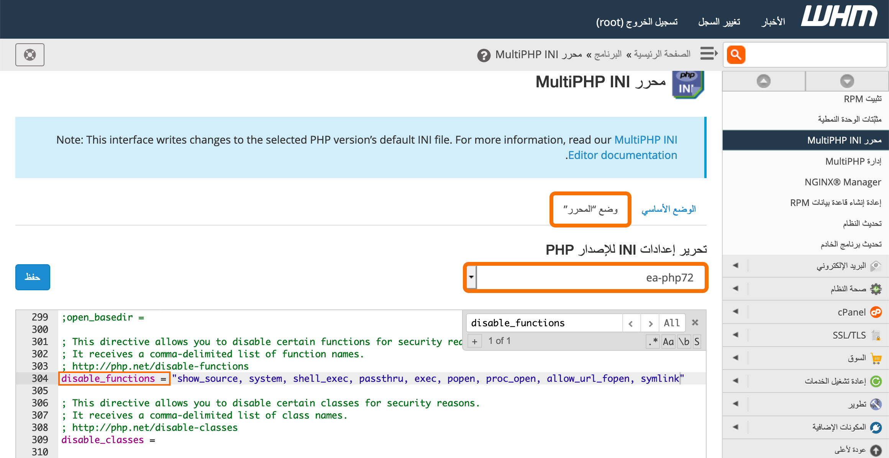Select All search matches
The image size is (889, 458).
(672, 323)
